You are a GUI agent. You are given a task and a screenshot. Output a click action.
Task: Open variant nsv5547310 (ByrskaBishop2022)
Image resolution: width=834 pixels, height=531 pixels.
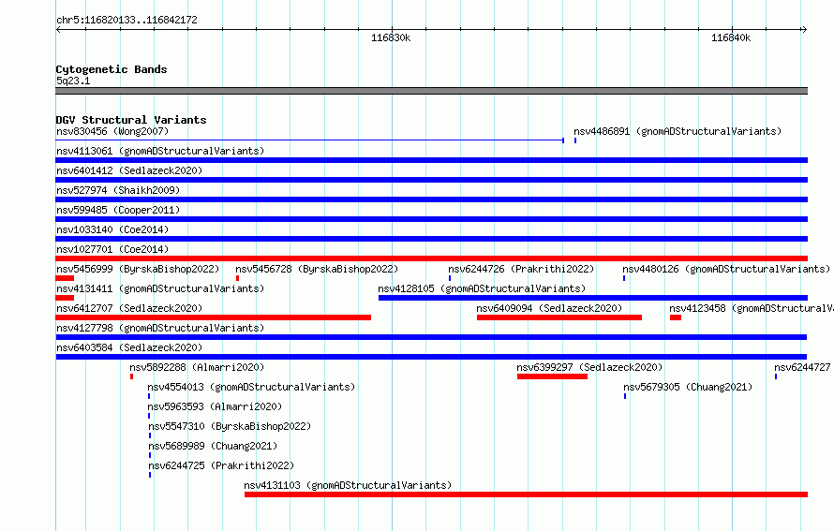point(230,426)
